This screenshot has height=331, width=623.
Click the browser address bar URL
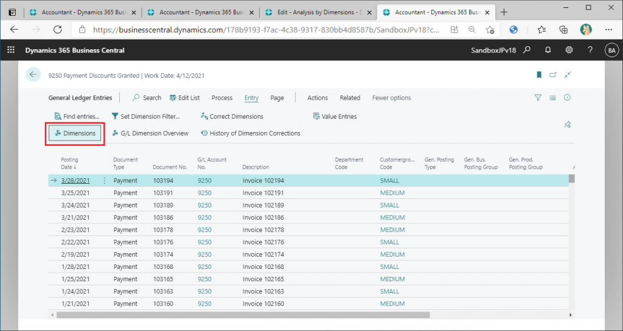point(266,29)
